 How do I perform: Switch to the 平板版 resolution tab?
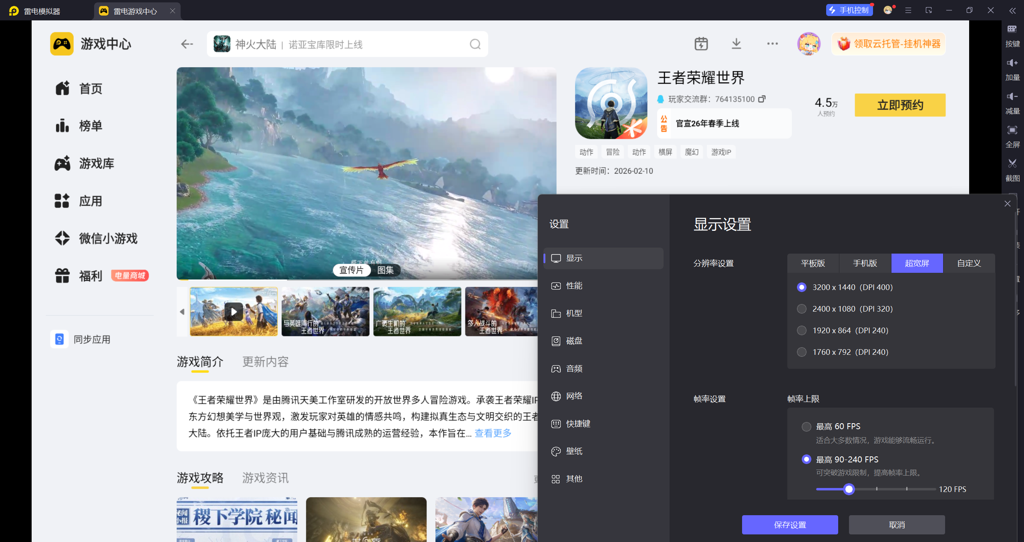click(813, 263)
